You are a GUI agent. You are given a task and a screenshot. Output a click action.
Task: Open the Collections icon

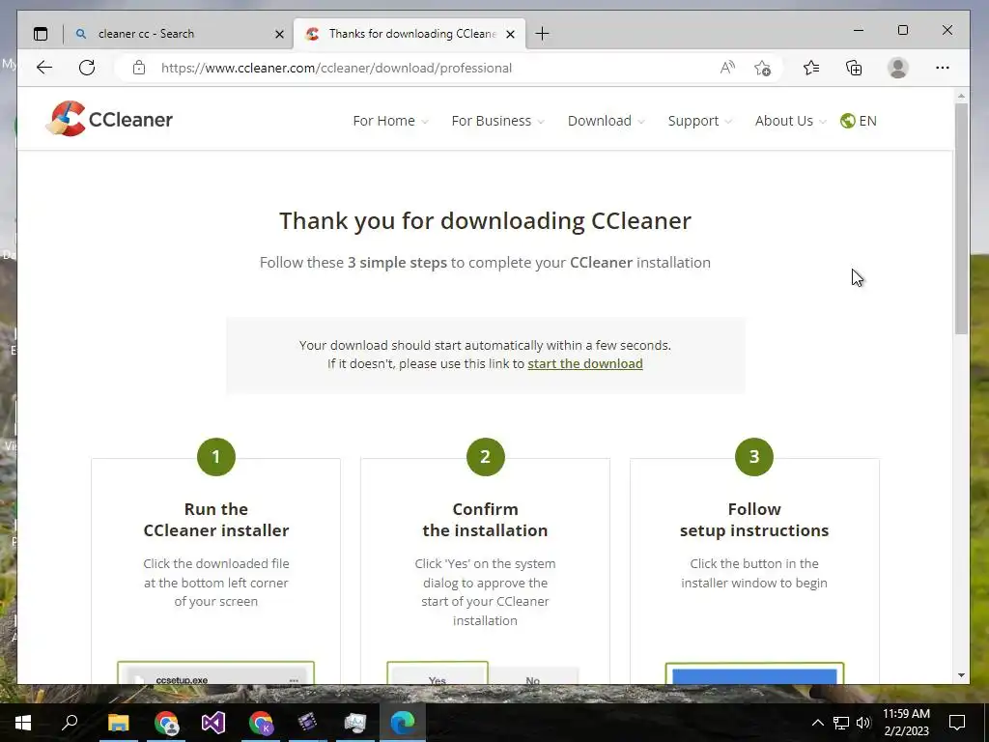[854, 68]
